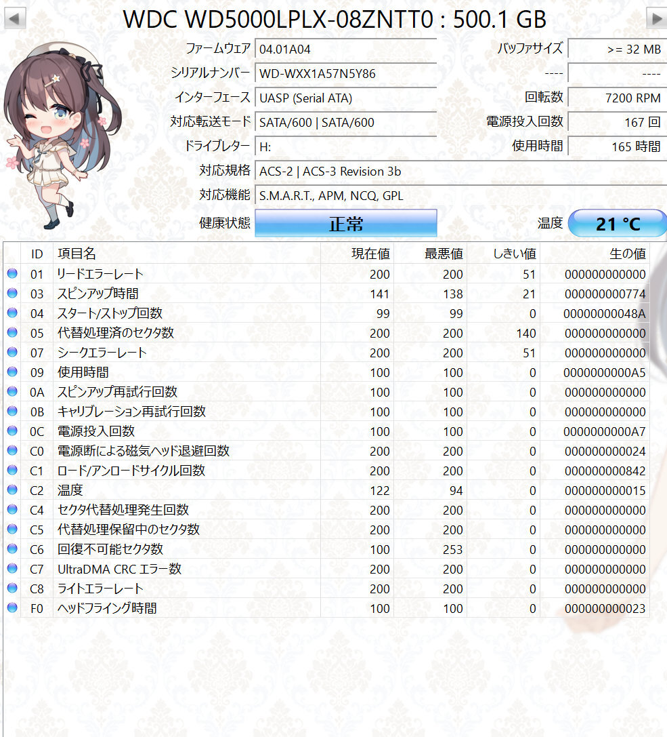This screenshot has width=667, height=737.
Task: Click the status icon for ID C6 row
Action: pos(12,549)
